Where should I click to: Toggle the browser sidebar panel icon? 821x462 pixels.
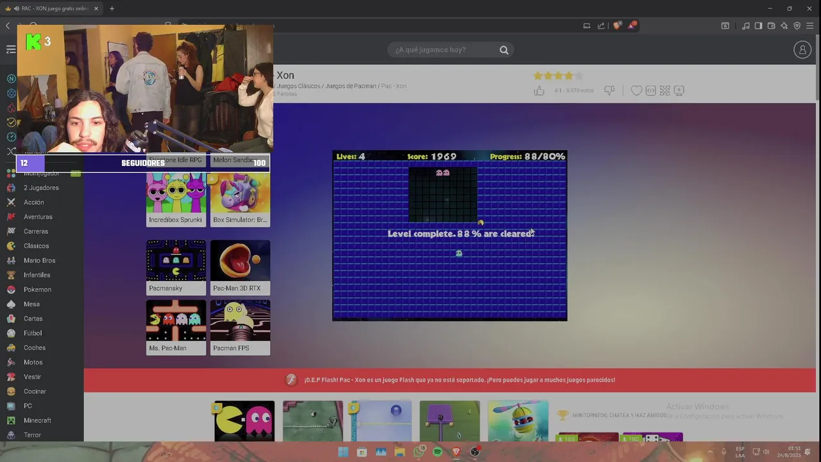pos(758,26)
